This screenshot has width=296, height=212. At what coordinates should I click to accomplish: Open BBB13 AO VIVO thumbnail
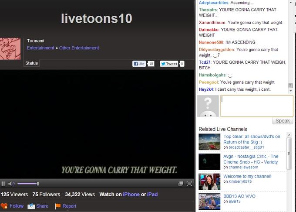tap(209, 202)
